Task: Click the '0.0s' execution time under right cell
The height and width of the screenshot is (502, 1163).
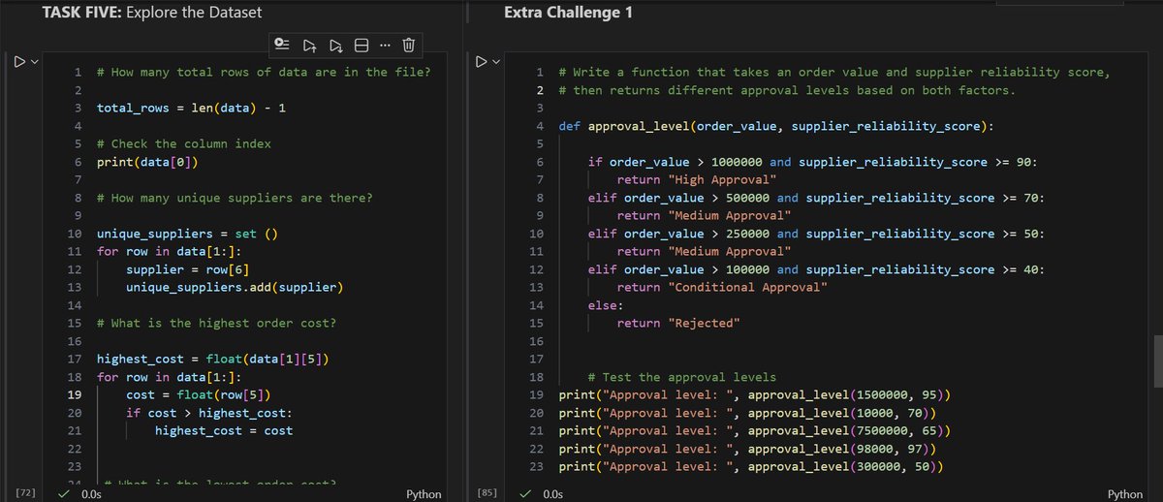Action: click(552, 494)
